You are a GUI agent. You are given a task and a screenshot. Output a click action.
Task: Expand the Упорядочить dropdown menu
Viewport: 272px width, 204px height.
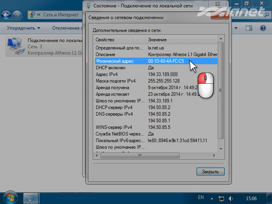(x=23, y=28)
